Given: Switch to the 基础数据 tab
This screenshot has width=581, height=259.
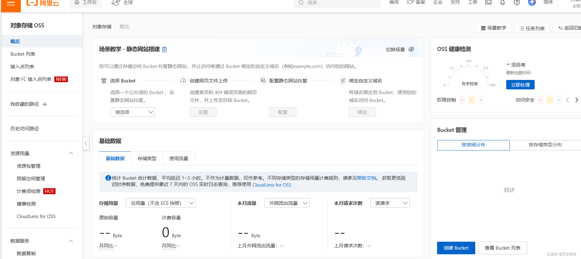Looking at the screenshot, I should click(x=115, y=158).
